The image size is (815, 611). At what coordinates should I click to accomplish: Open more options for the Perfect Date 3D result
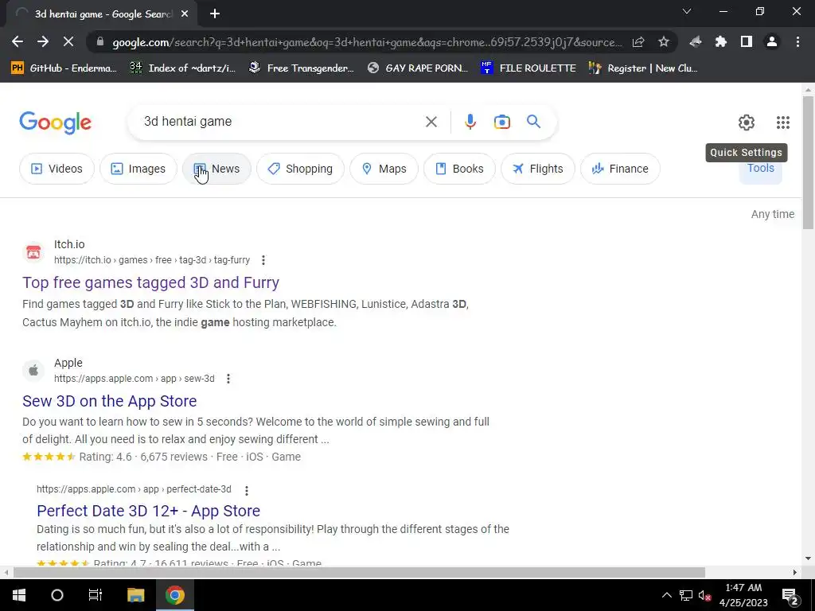click(247, 490)
